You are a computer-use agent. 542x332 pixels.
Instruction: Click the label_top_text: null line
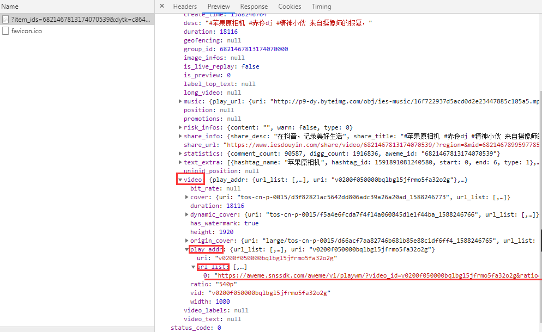(x=220, y=84)
